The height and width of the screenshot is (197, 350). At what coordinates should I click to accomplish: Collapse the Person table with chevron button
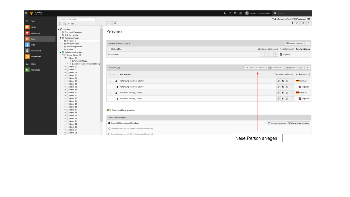pos(308,68)
